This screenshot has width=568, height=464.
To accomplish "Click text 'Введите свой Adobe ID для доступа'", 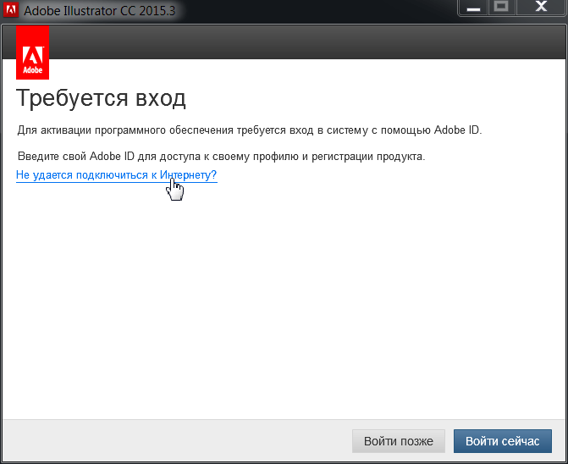I will pos(109,156).
